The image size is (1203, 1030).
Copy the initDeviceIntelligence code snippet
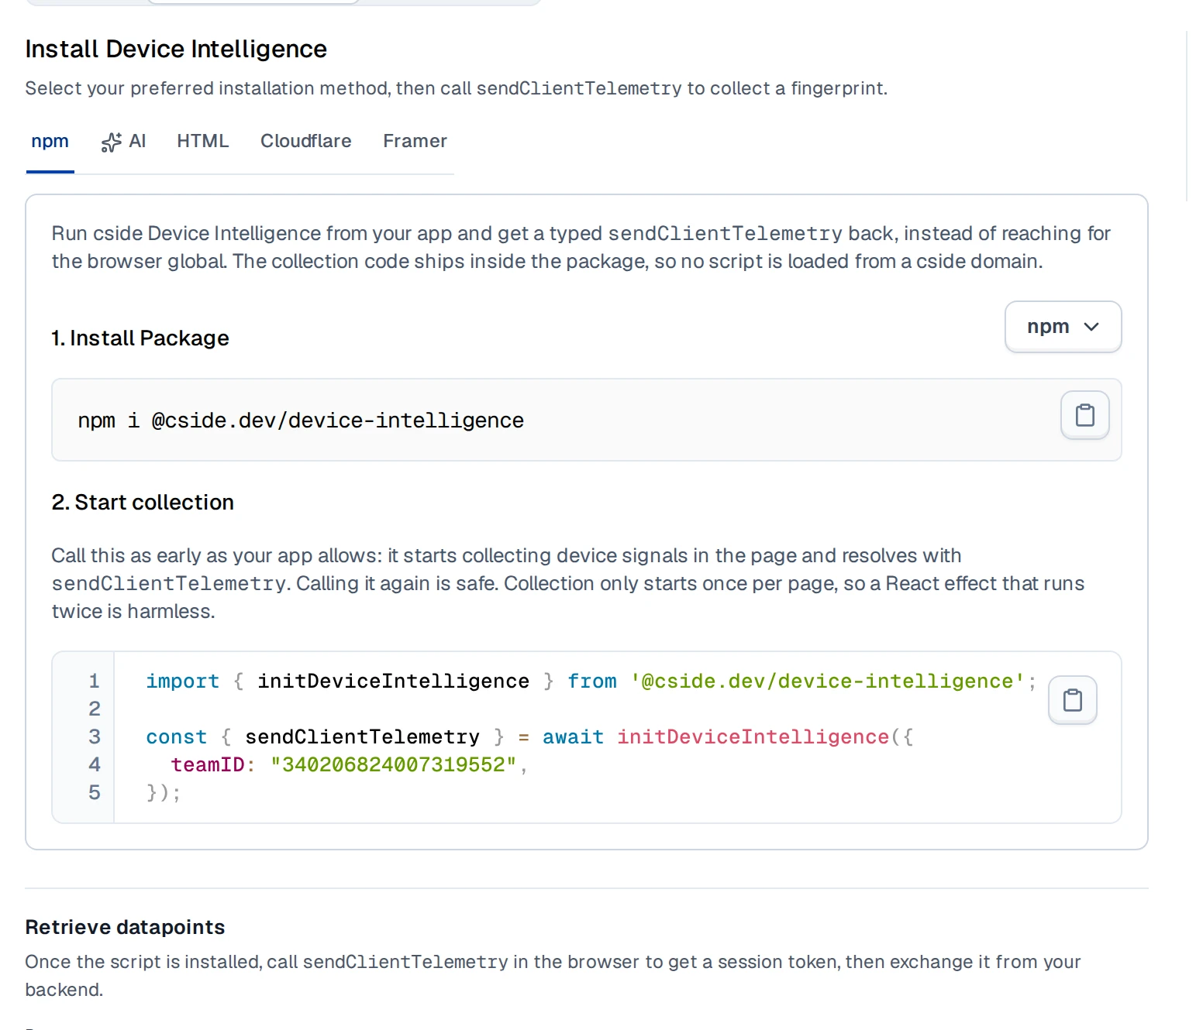tap(1072, 700)
